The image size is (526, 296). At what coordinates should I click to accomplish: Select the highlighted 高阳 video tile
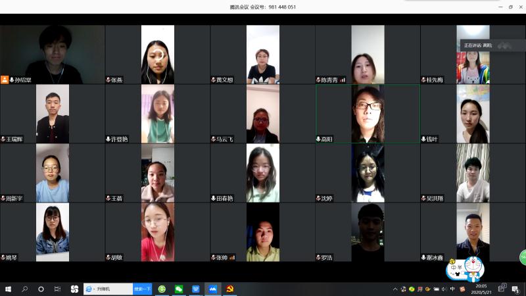368,113
